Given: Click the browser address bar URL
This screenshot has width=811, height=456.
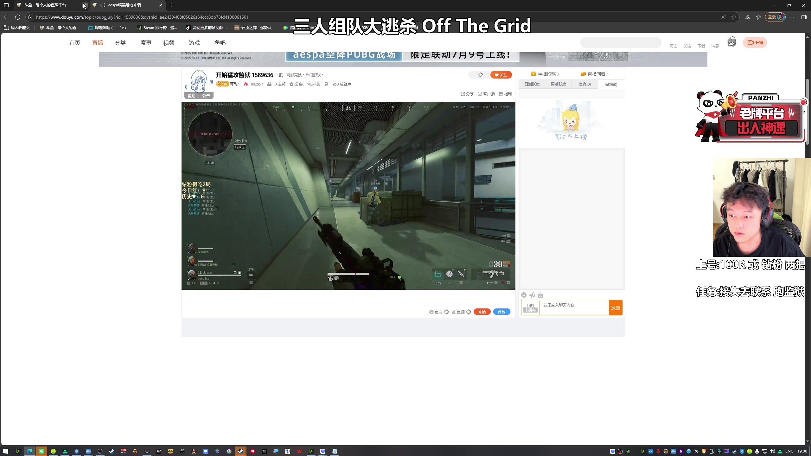Looking at the screenshot, I should click(142, 17).
